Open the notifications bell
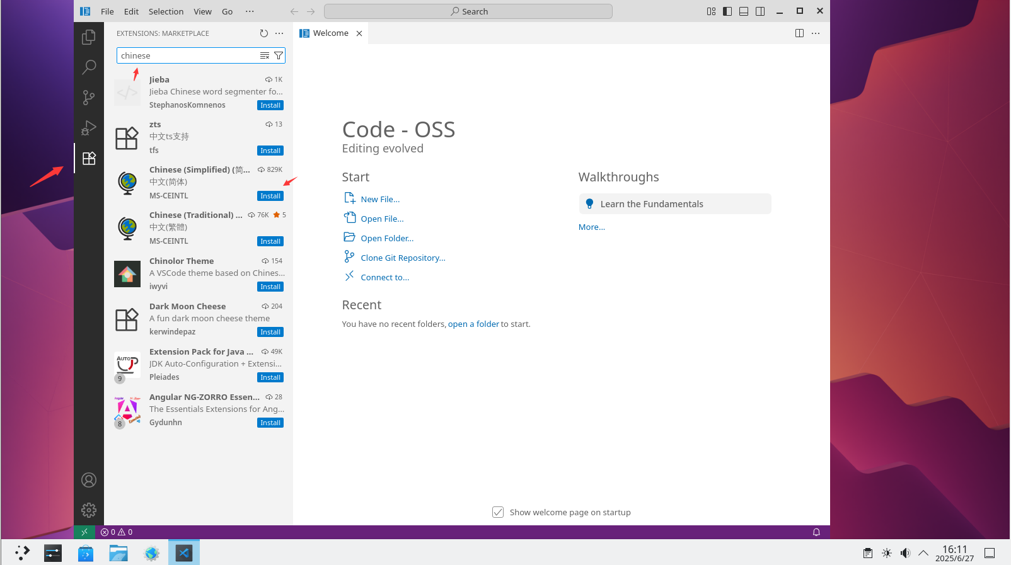The width and height of the screenshot is (1011, 565). [816, 532]
